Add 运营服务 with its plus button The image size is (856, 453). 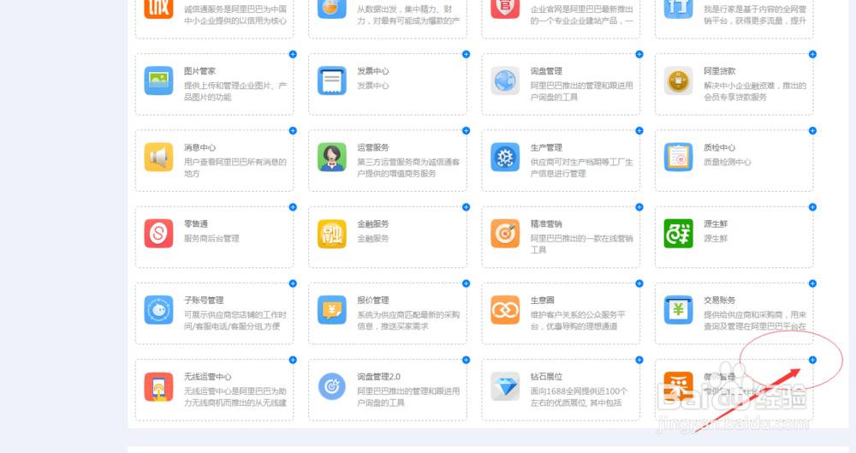(467, 131)
